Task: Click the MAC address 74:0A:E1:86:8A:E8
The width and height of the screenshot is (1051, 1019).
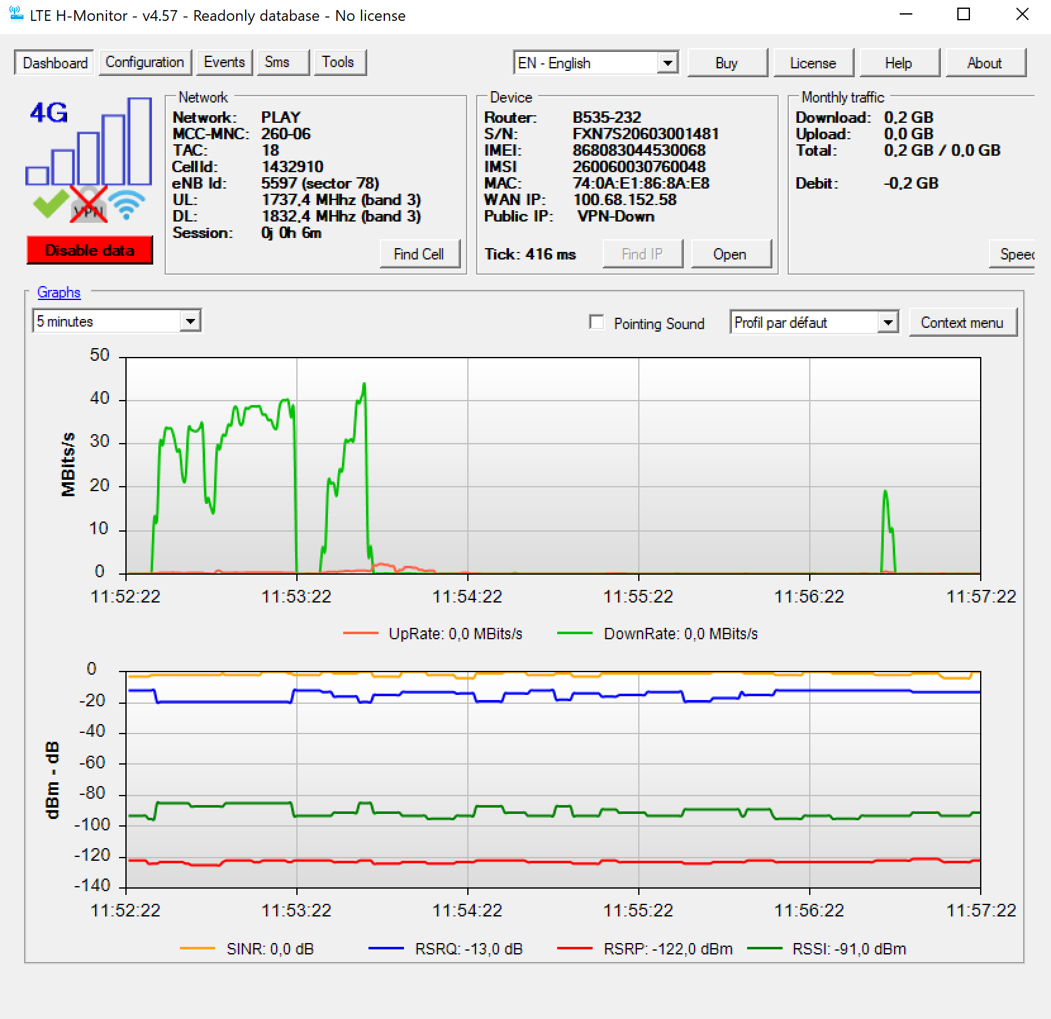Action: [x=641, y=184]
